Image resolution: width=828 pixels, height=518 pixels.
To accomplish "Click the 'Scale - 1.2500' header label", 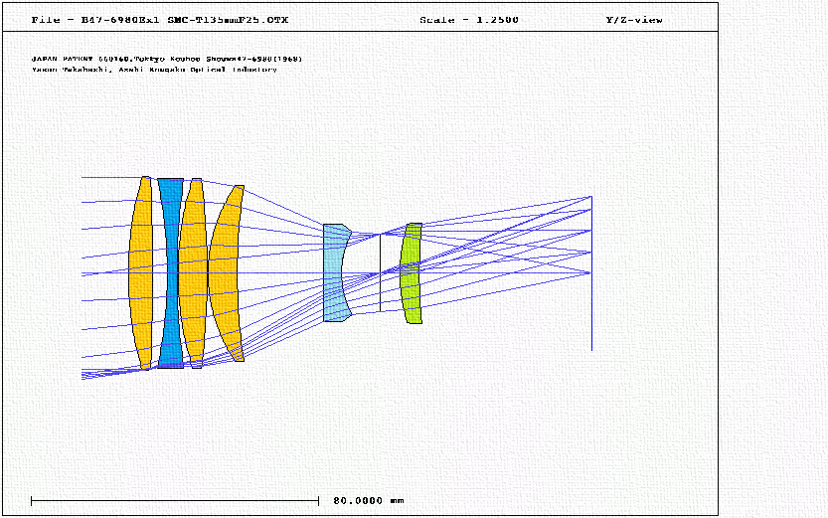I will [x=469, y=20].
